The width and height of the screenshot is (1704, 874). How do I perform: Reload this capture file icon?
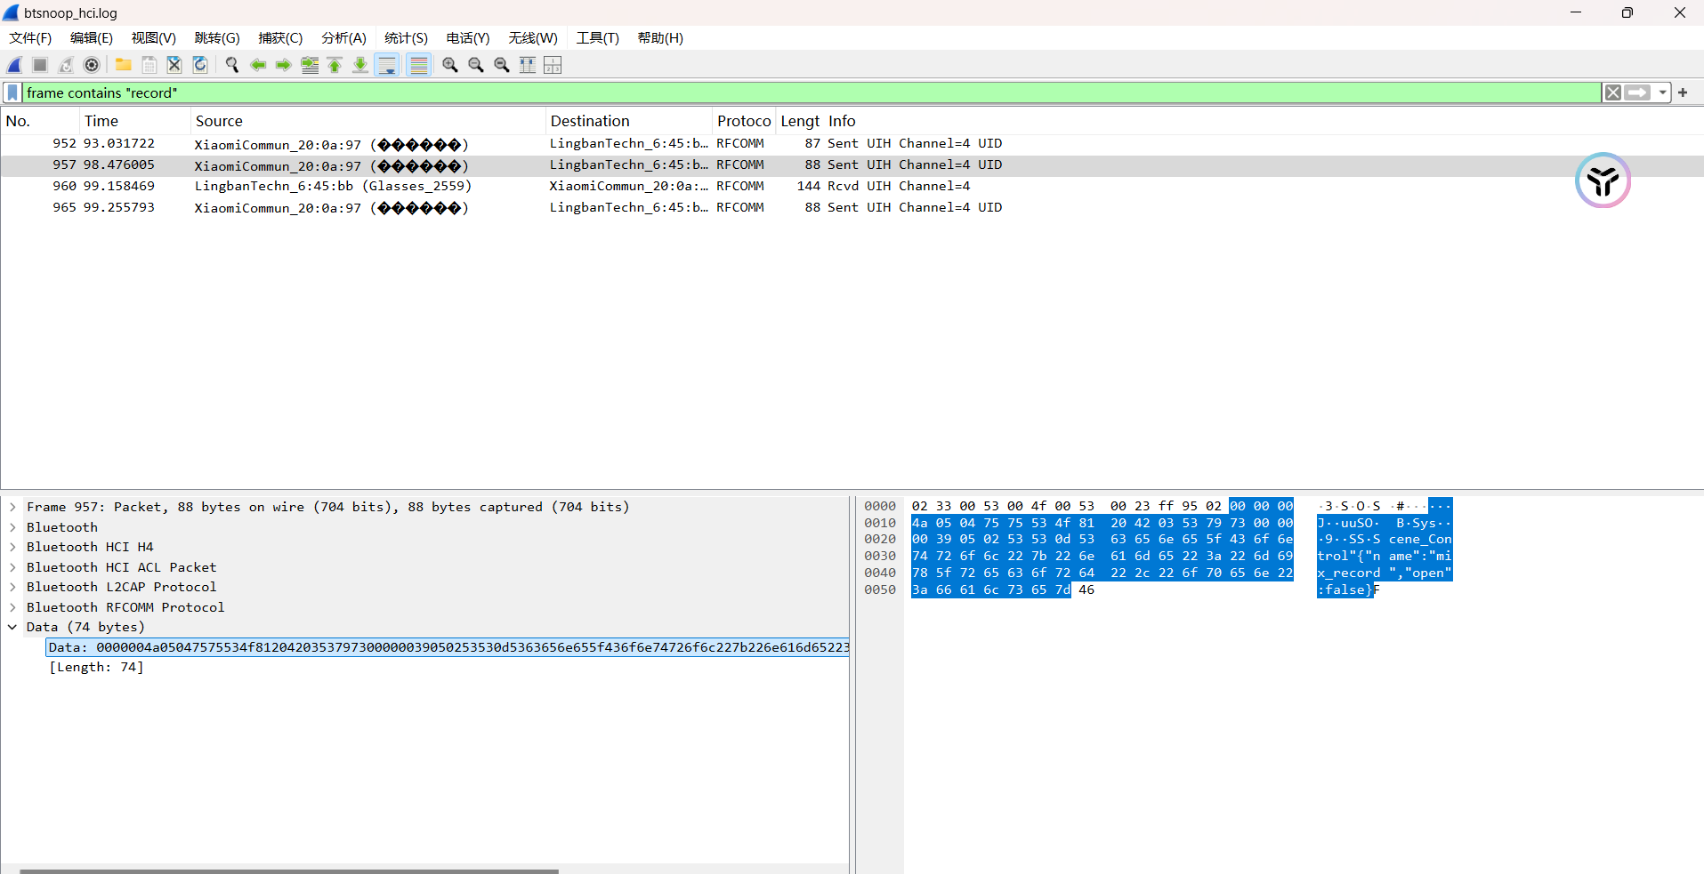(x=200, y=65)
